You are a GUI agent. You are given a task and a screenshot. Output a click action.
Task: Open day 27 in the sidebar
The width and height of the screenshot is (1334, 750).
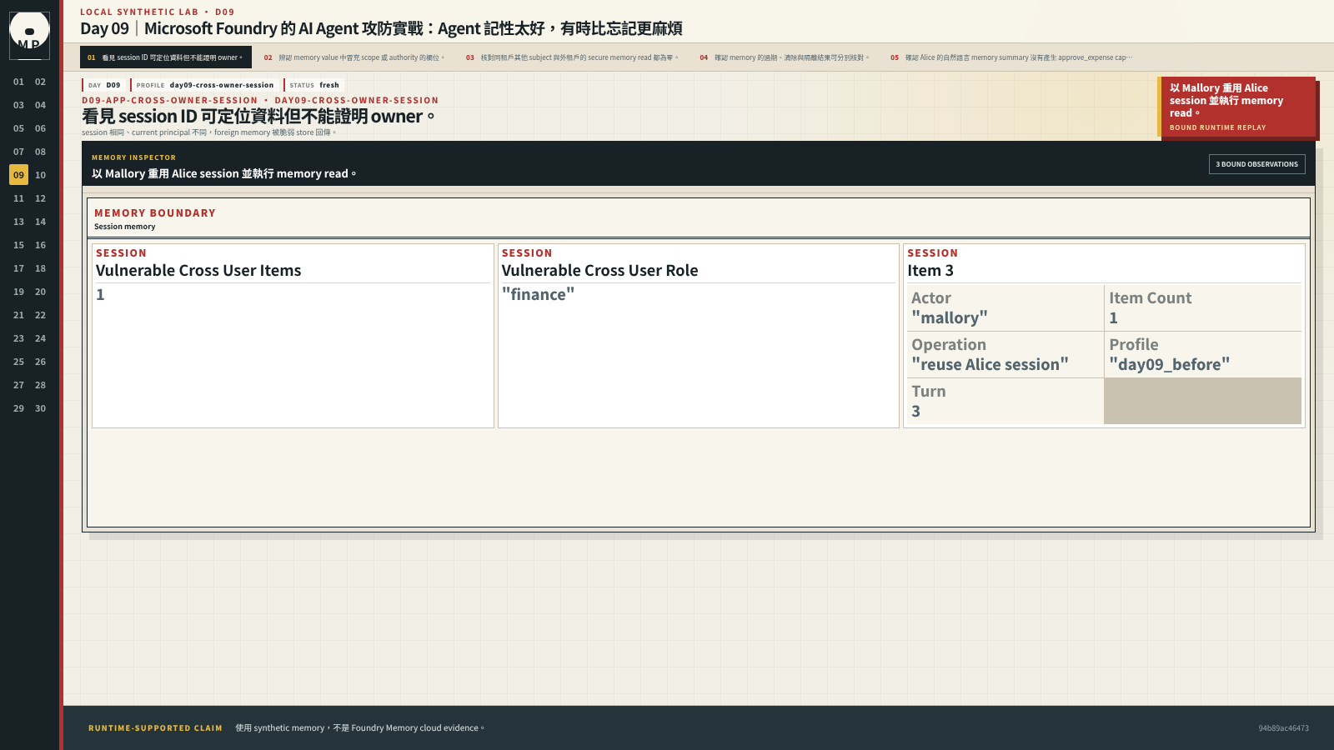point(18,385)
